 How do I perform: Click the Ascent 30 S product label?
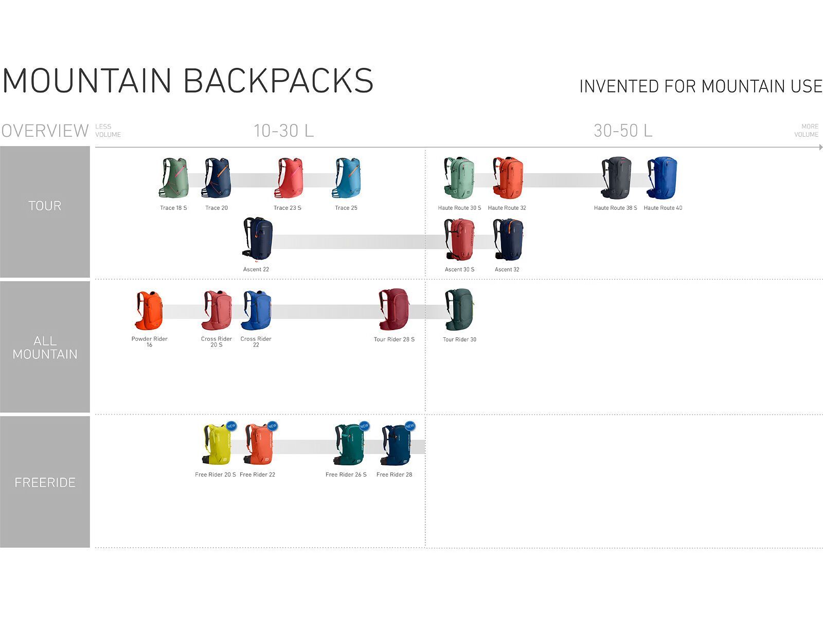click(459, 269)
